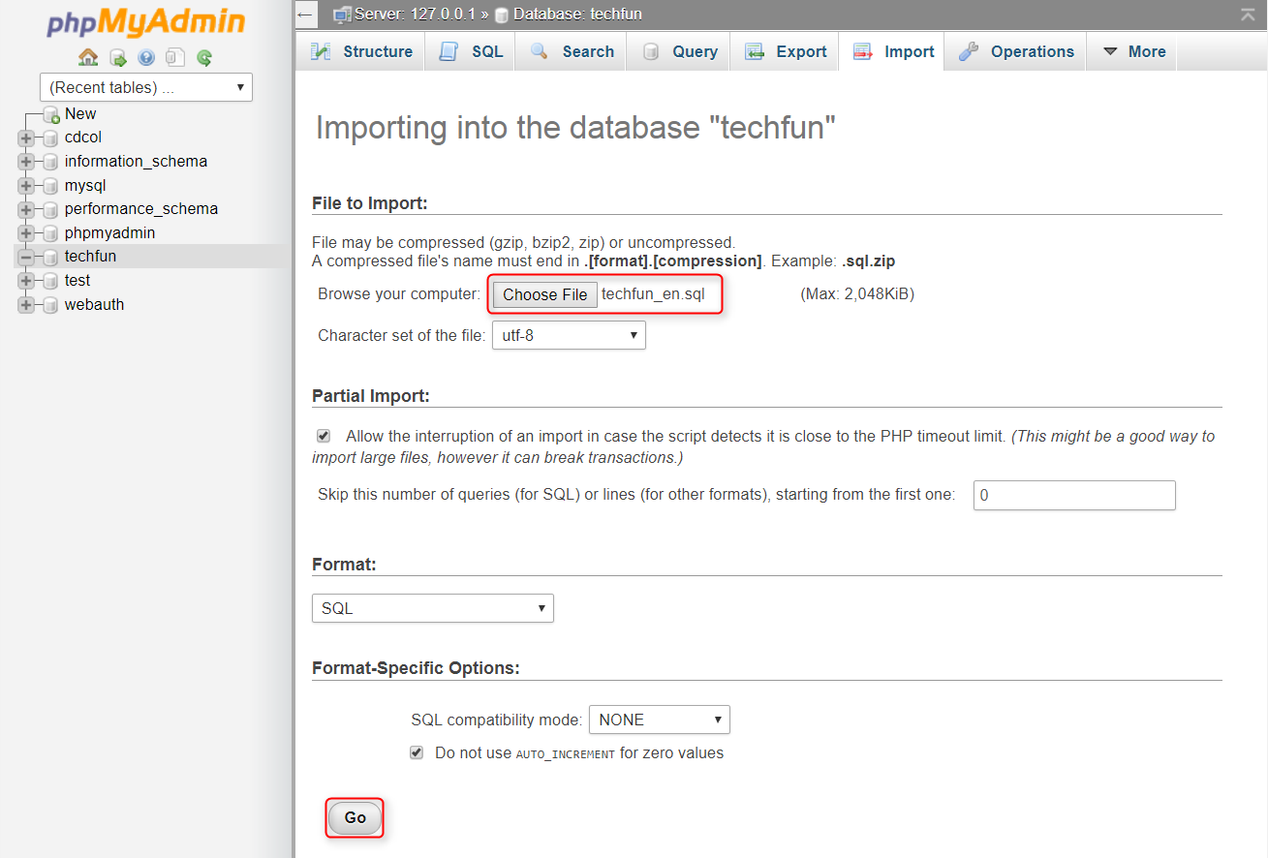Click the Choose File button
The height and width of the screenshot is (858, 1268).
[x=545, y=294]
